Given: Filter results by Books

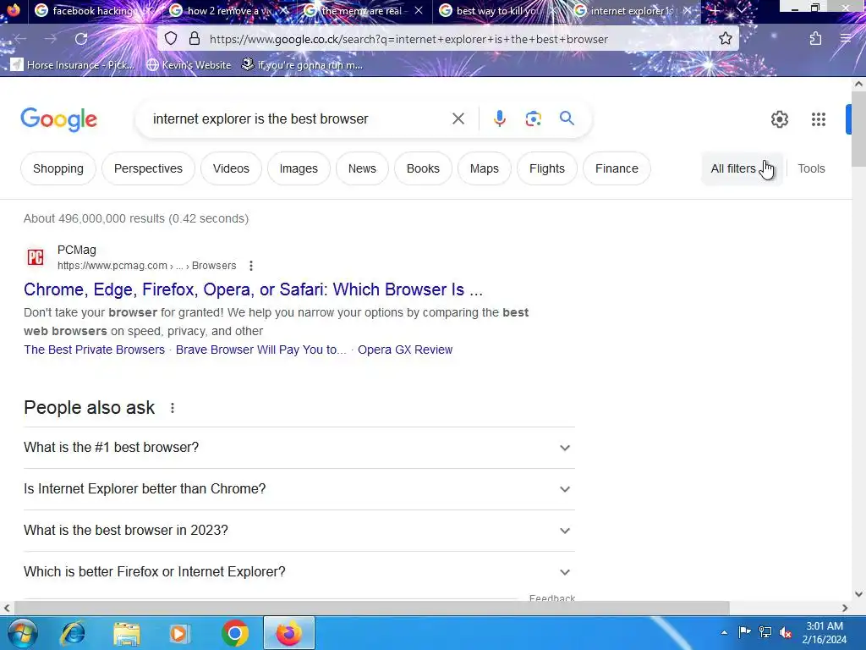Looking at the screenshot, I should 423,168.
